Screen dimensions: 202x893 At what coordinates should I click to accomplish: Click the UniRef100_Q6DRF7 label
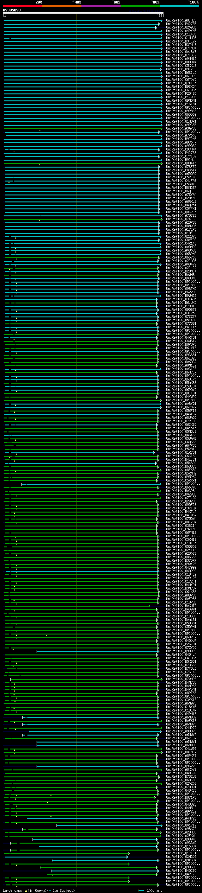tap(181, 637)
